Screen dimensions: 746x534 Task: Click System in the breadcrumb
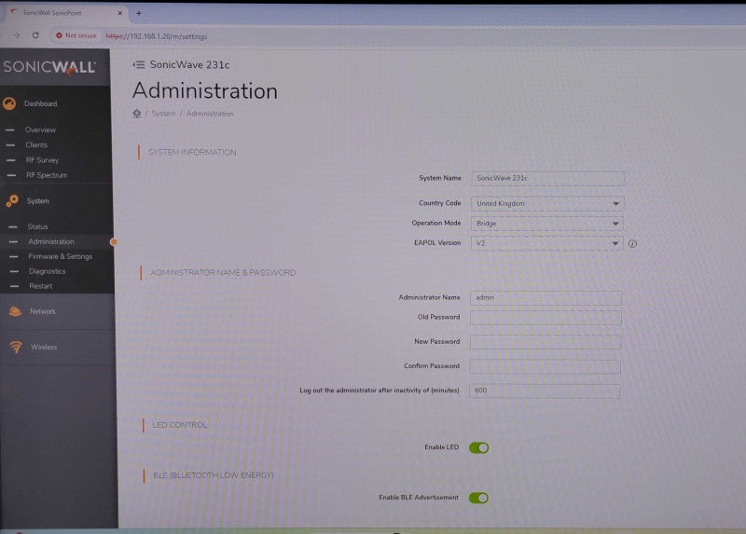point(164,114)
